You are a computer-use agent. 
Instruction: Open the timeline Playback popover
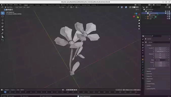tap(7, 90)
